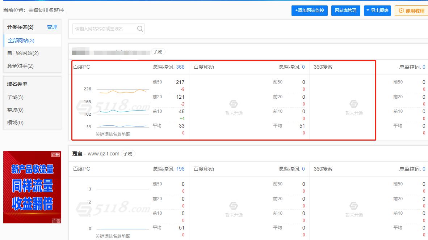Open 网站库管理

pyautogui.click(x=345, y=10)
